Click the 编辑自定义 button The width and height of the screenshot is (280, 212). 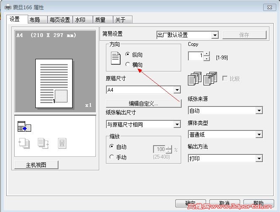[143, 103]
